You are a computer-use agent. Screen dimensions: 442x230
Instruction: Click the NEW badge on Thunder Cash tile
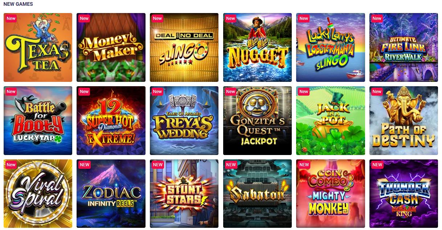[377, 165]
